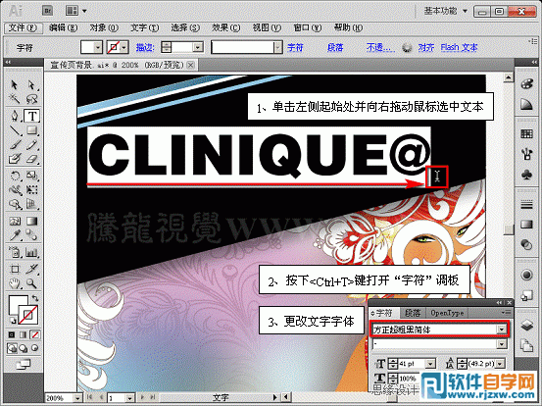Select the Eraser tool

point(31,159)
